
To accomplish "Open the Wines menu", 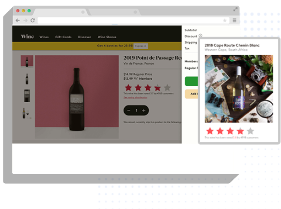I will [44, 37].
